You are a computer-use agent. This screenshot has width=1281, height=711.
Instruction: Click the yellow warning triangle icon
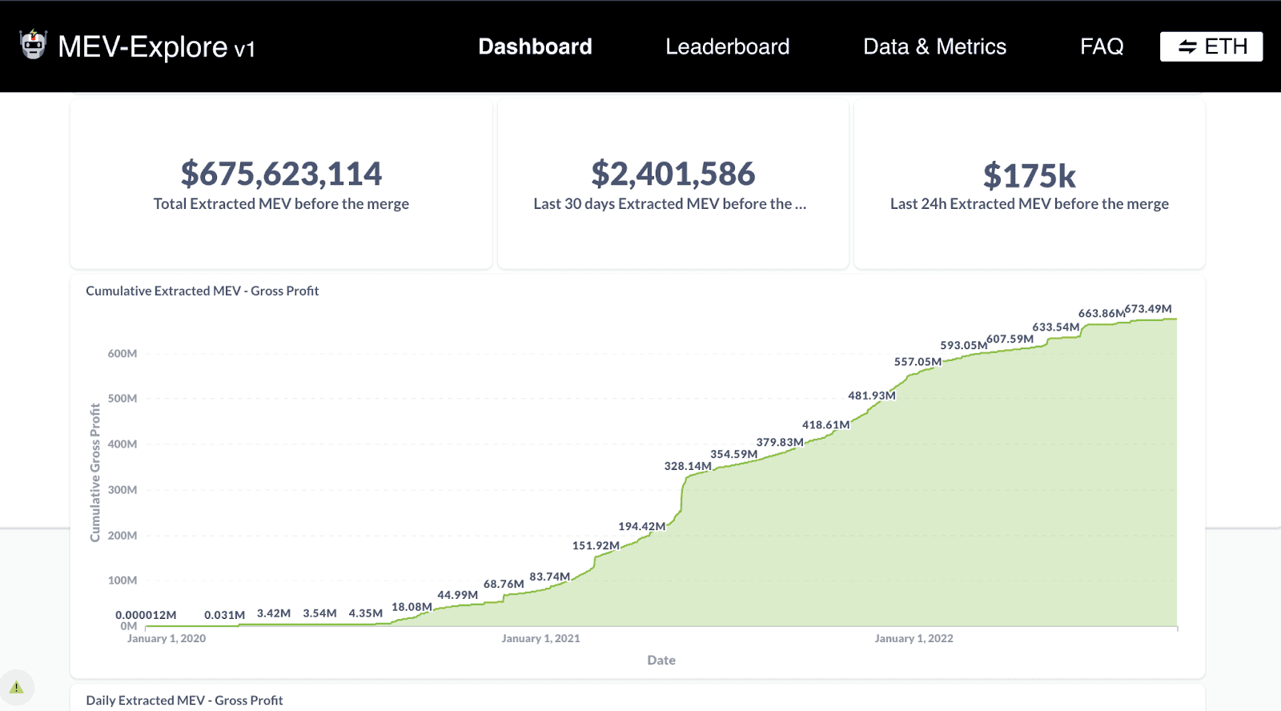16,687
